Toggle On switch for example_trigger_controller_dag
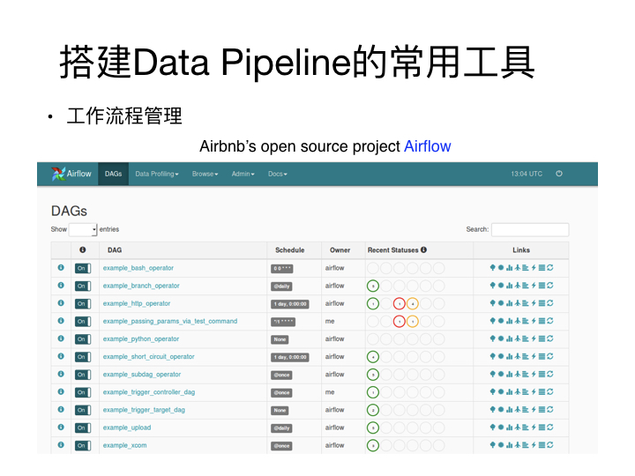Viewport: 635px width, 476px height. pyautogui.click(x=83, y=392)
